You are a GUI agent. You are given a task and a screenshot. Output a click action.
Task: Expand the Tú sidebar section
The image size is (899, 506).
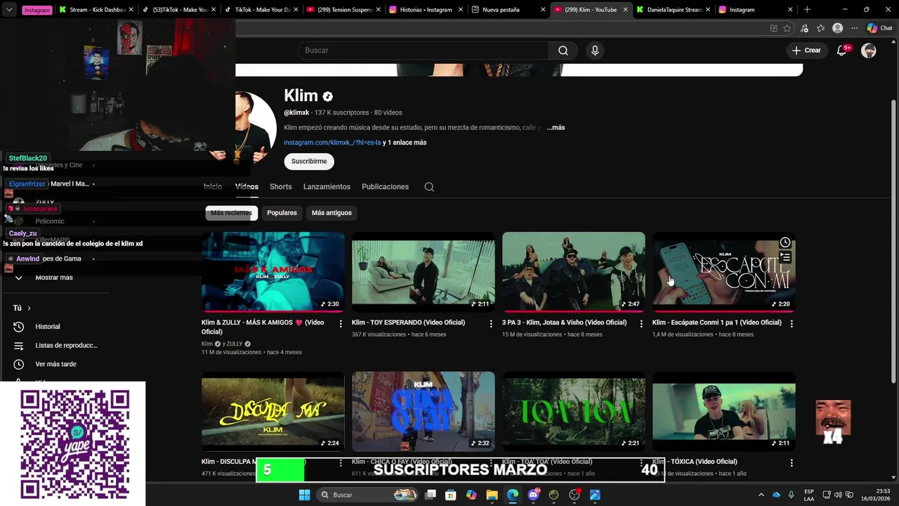point(22,308)
